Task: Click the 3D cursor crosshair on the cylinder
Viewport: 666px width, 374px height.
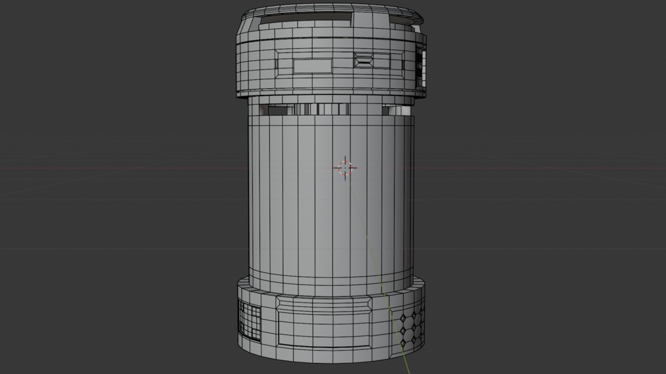Action: click(345, 168)
